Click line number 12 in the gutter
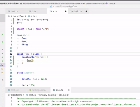 pyautogui.click(x=11, y=54)
